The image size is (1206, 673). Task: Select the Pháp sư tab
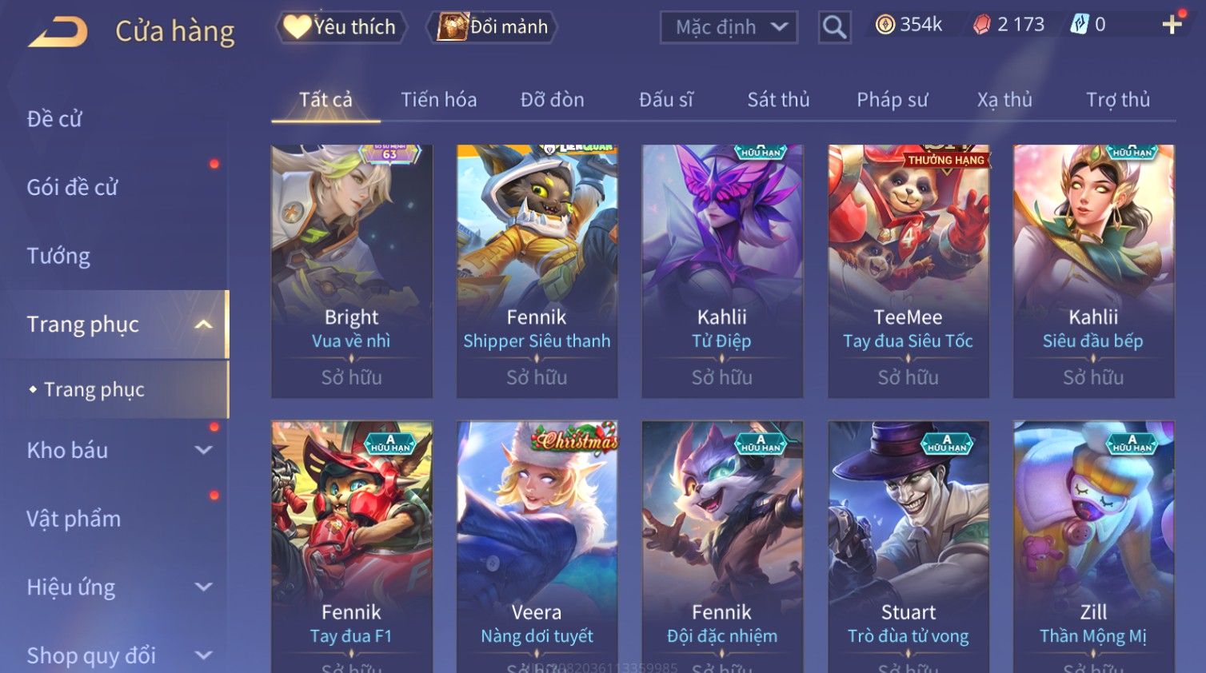coord(892,100)
